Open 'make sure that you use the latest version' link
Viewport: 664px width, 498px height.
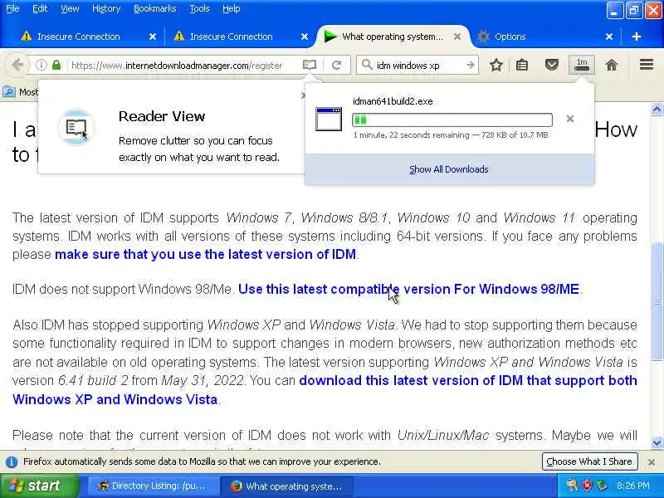(205, 254)
